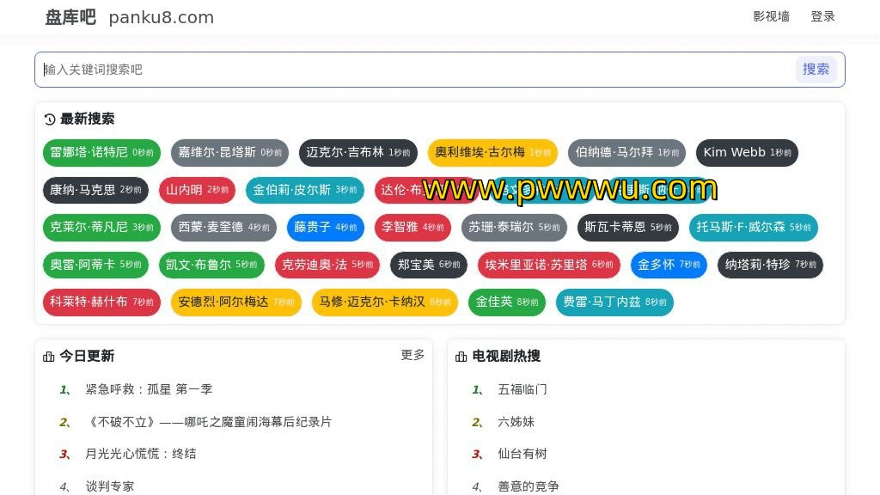Select the 费雷·马丁内兹 search tag

(614, 302)
